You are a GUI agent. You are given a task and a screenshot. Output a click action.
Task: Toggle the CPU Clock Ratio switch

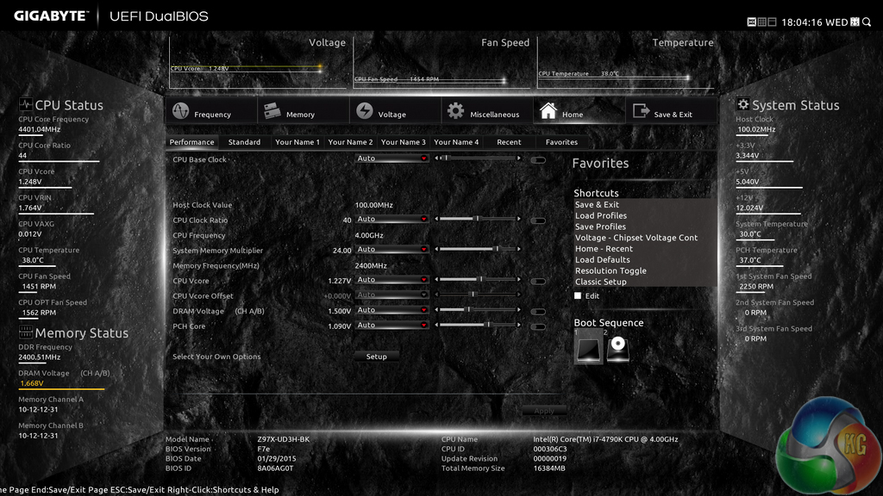click(x=538, y=221)
